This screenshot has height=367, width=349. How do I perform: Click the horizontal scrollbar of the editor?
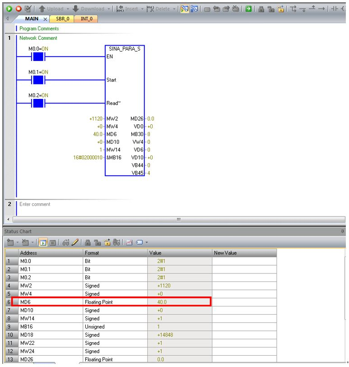click(x=179, y=220)
